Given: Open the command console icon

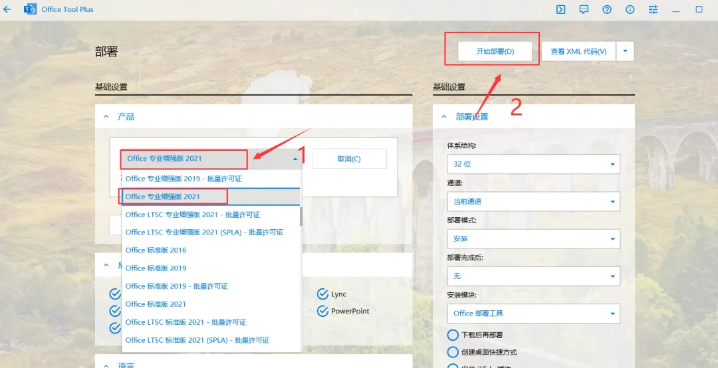Looking at the screenshot, I should pyautogui.click(x=560, y=9).
